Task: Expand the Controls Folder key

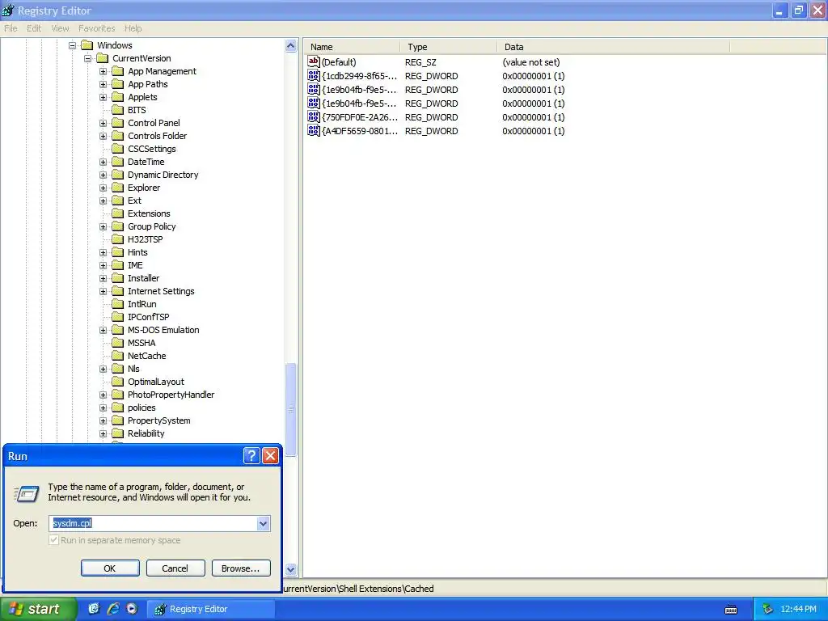Action: pos(103,136)
